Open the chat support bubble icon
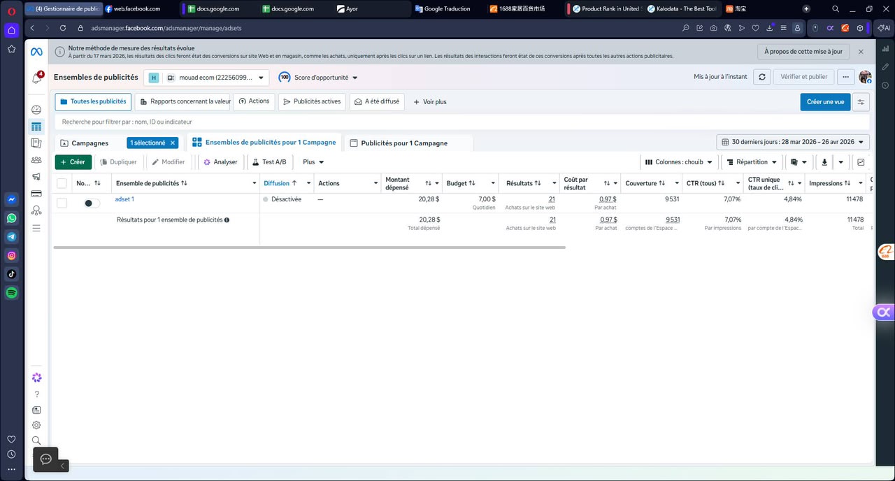The height and width of the screenshot is (481, 895). click(46, 459)
